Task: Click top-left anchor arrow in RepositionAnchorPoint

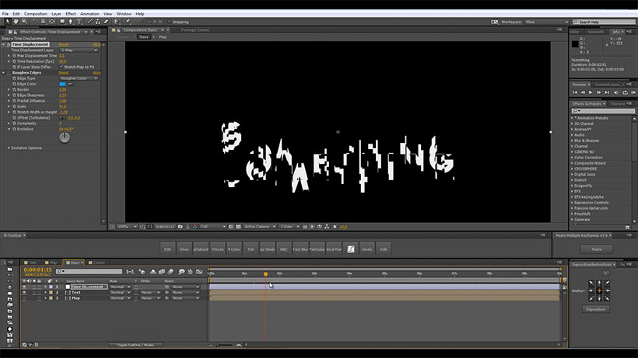Action: tap(591, 283)
